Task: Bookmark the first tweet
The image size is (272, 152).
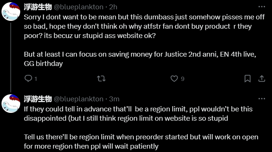Action: point(248,79)
